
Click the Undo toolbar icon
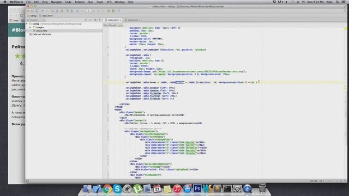(x=43, y=11)
